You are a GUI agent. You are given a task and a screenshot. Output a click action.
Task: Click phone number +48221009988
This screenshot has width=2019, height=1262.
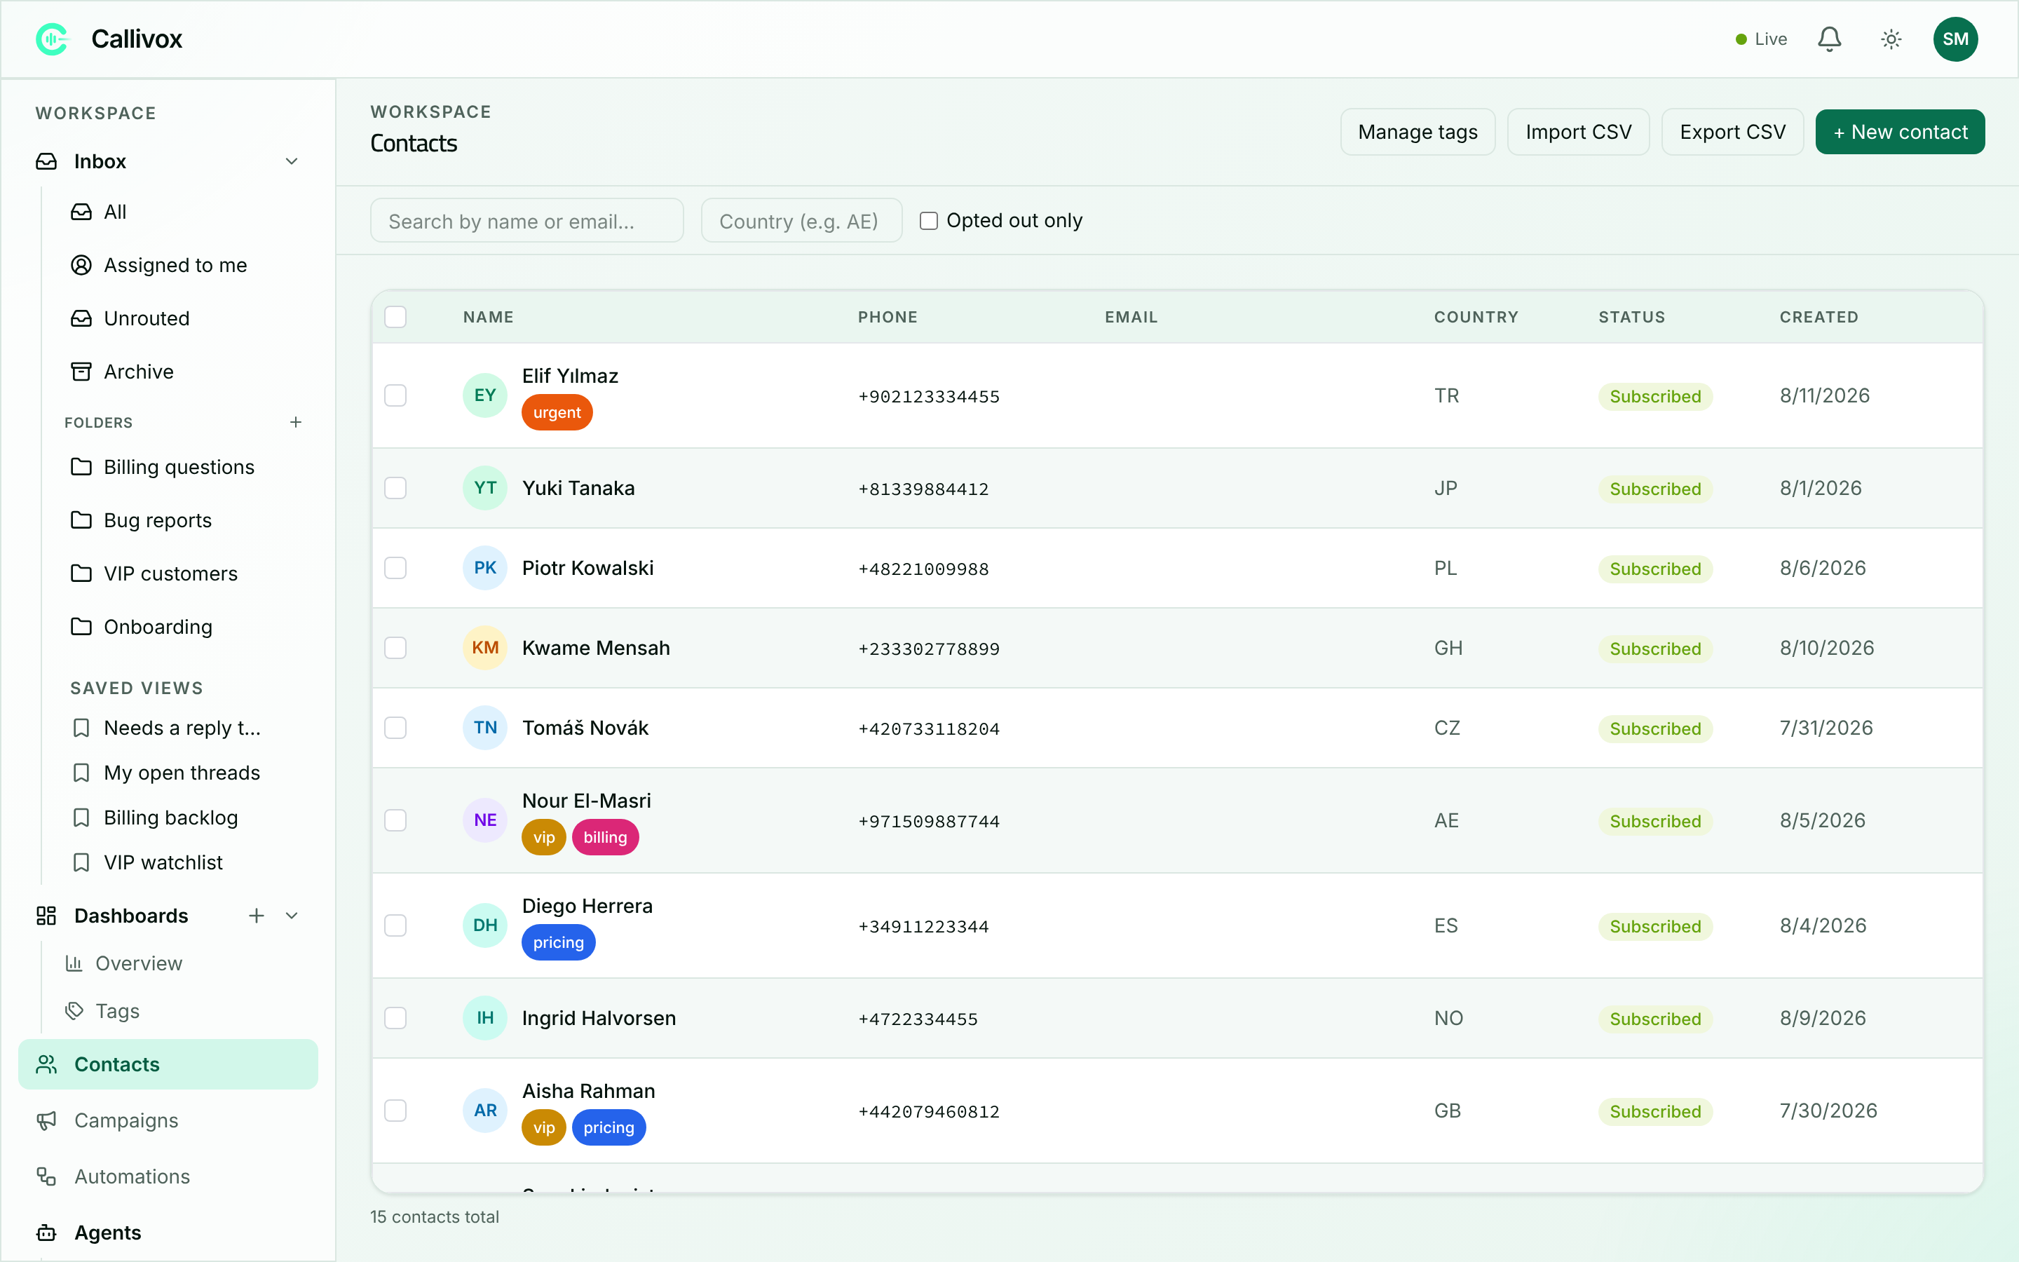923,569
